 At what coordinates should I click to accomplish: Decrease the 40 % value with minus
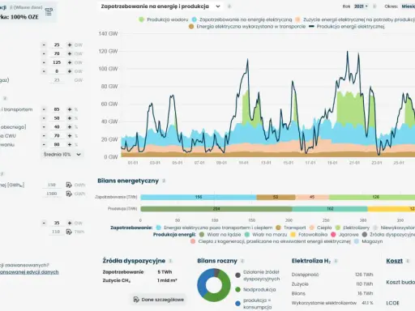[44, 127]
